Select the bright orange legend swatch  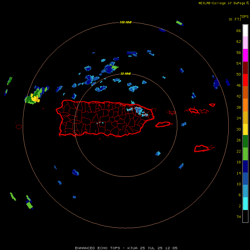[x=245, y=105]
